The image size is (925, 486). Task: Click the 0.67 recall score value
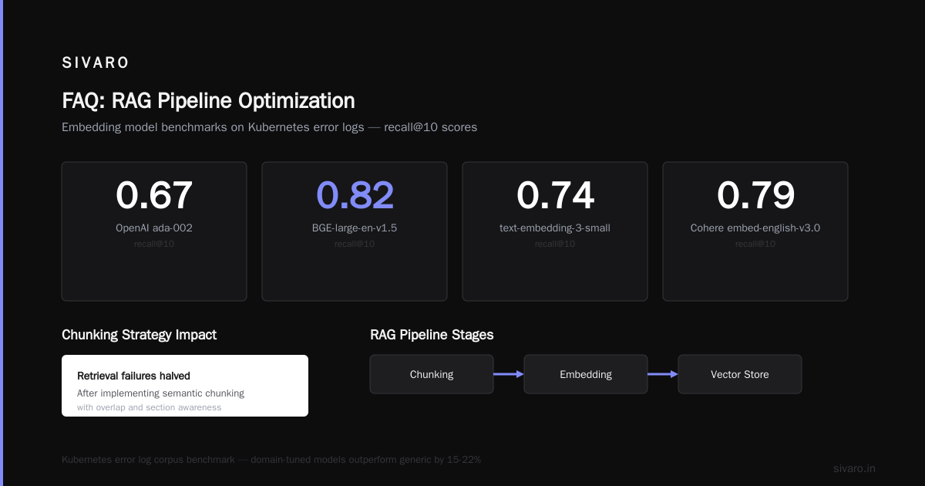pyautogui.click(x=154, y=195)
